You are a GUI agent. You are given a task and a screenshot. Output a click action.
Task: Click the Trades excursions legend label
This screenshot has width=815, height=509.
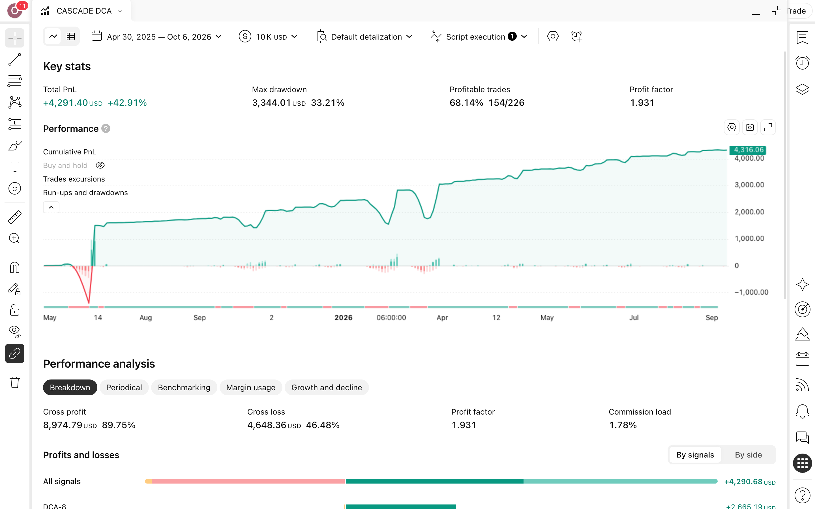[74, 179]
